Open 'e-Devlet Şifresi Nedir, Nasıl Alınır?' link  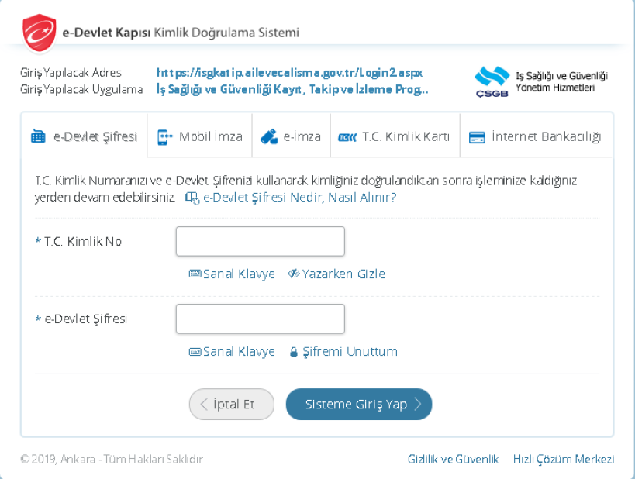[x=300, y=198]
